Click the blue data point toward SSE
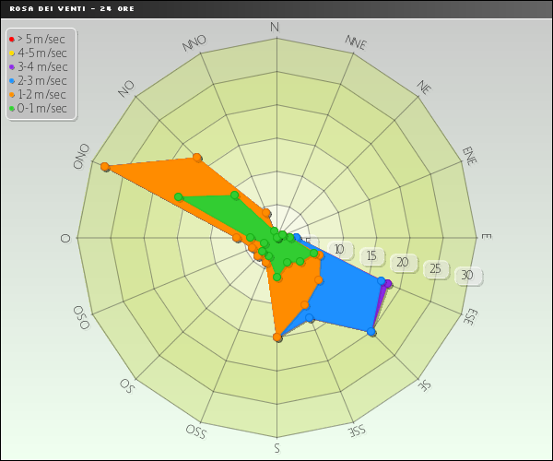Viewport: 553px width, 461px height. pos(310,319)
